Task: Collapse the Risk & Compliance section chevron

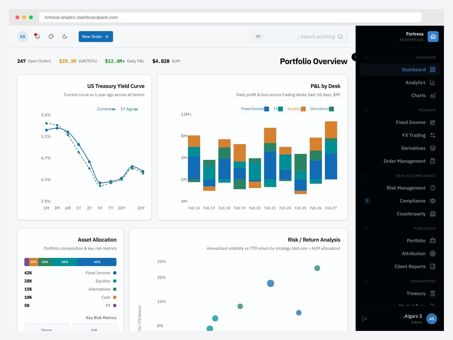Action: pyautogui.click(x=365, y=176)
